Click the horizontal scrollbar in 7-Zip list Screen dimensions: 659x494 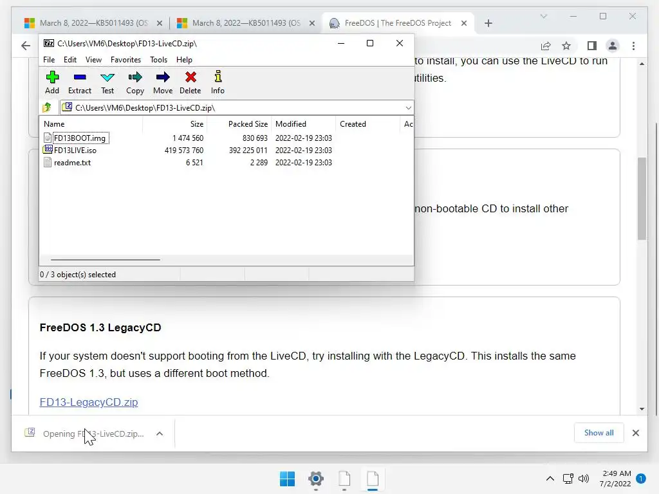[x=105, y=260]
